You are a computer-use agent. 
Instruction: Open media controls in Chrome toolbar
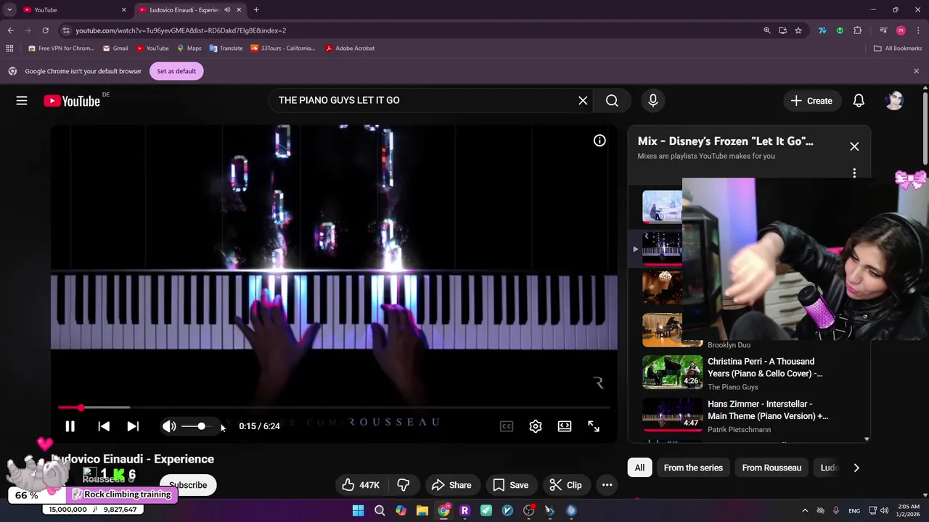coord(883,30)
